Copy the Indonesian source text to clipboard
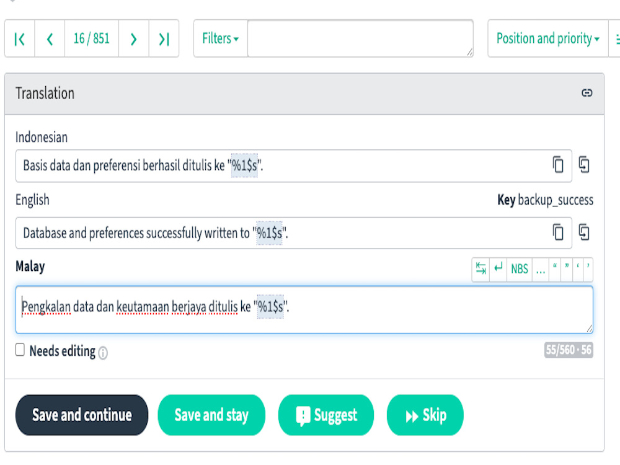620x465 pixels. [557, 166]
